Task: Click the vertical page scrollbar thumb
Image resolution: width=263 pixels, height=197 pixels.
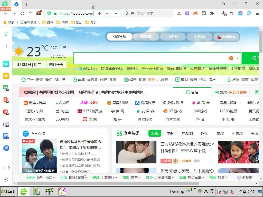Action: [x=261, y=42]
